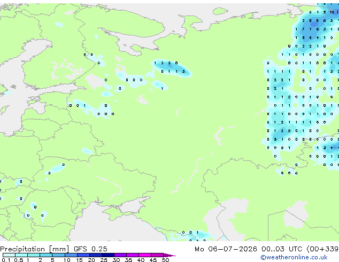This screenshot has height=262, width=339.
Task: Click the 30–35 mm purple swatch
Action: (x=120, y=255)
